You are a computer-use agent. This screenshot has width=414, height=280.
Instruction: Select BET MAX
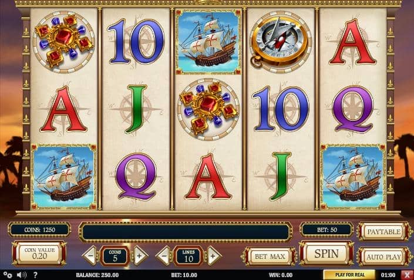[x=270, y=257]
